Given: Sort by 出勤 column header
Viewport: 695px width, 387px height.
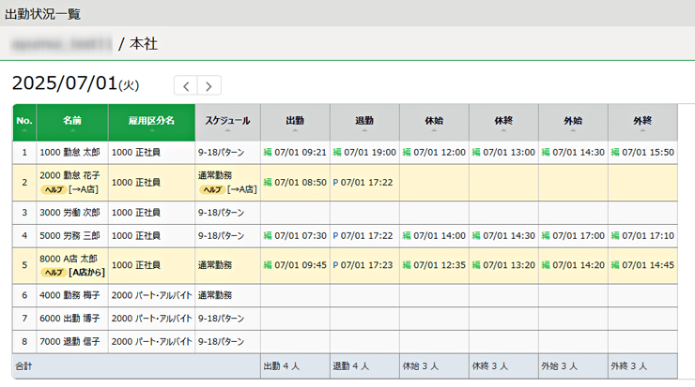Looking at the screenshot, I should 295,123.
